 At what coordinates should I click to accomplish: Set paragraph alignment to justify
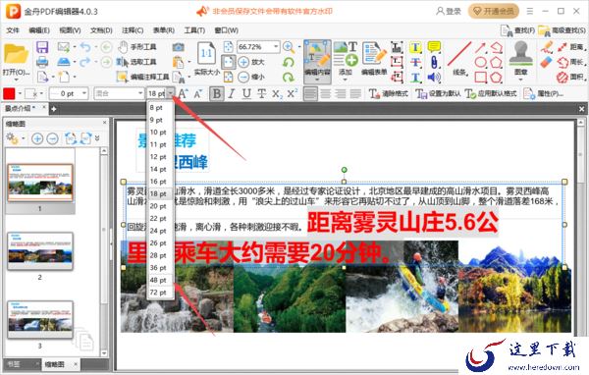pyautogui.click(x=355, y=93)
